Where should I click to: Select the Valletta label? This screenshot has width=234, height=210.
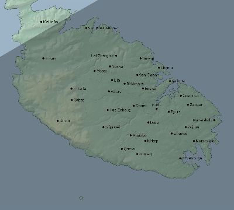178,81
